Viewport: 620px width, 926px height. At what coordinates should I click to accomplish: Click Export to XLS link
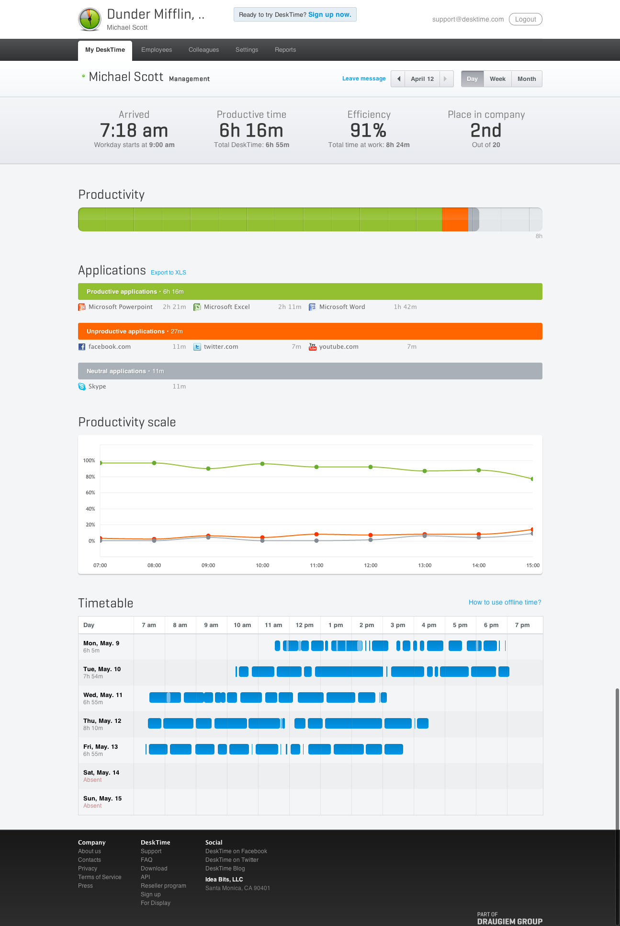click(x=169, y=273)
